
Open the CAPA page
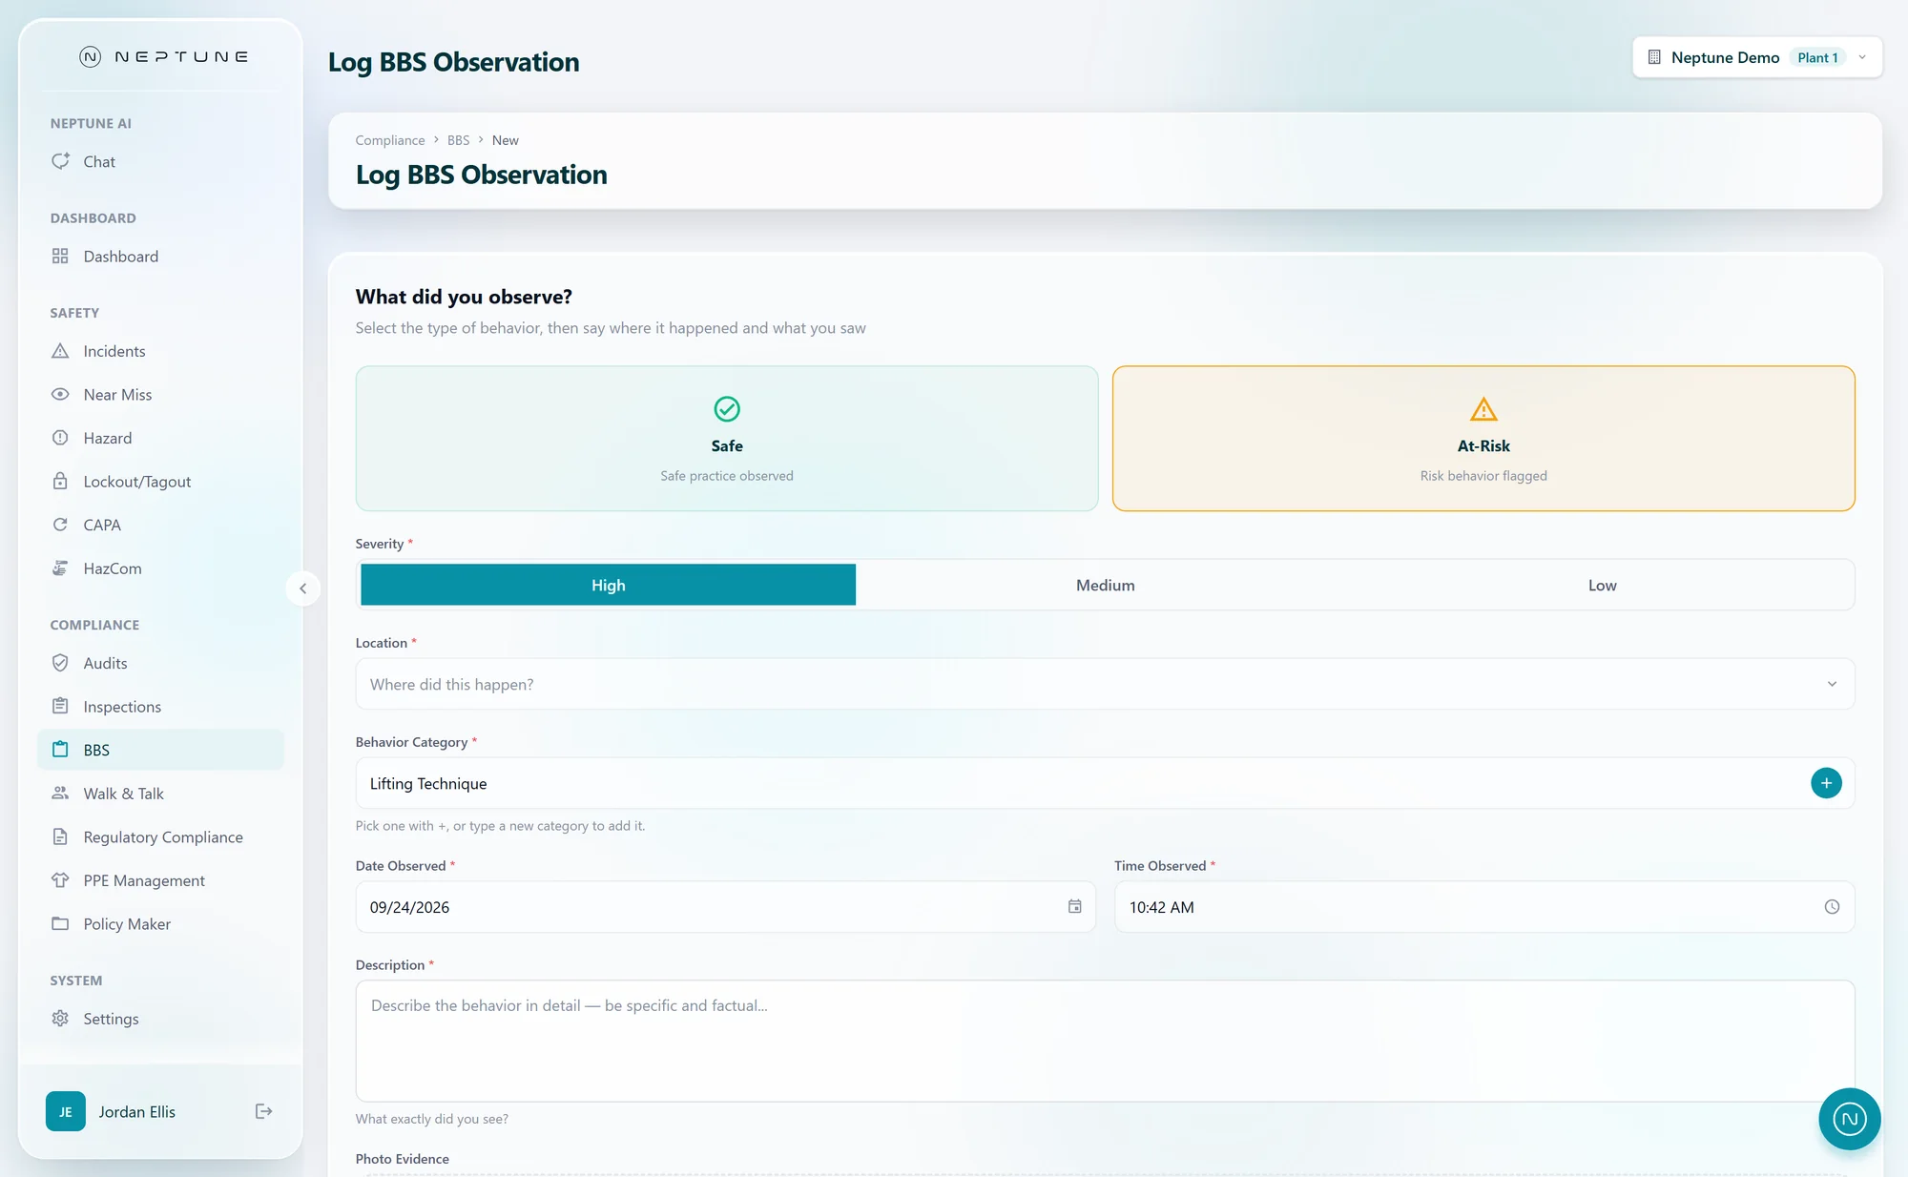pyautogui.click(x=101, y=525)
